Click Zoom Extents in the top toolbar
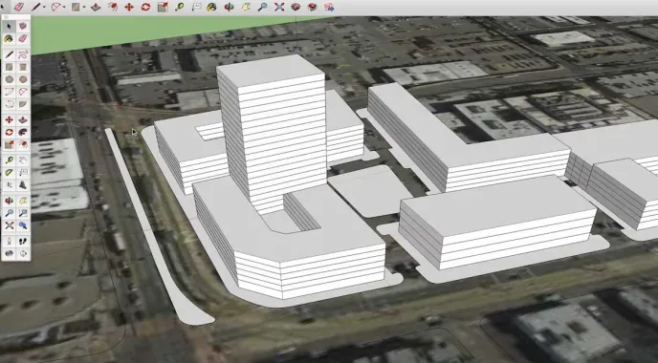 pos(279,7)
